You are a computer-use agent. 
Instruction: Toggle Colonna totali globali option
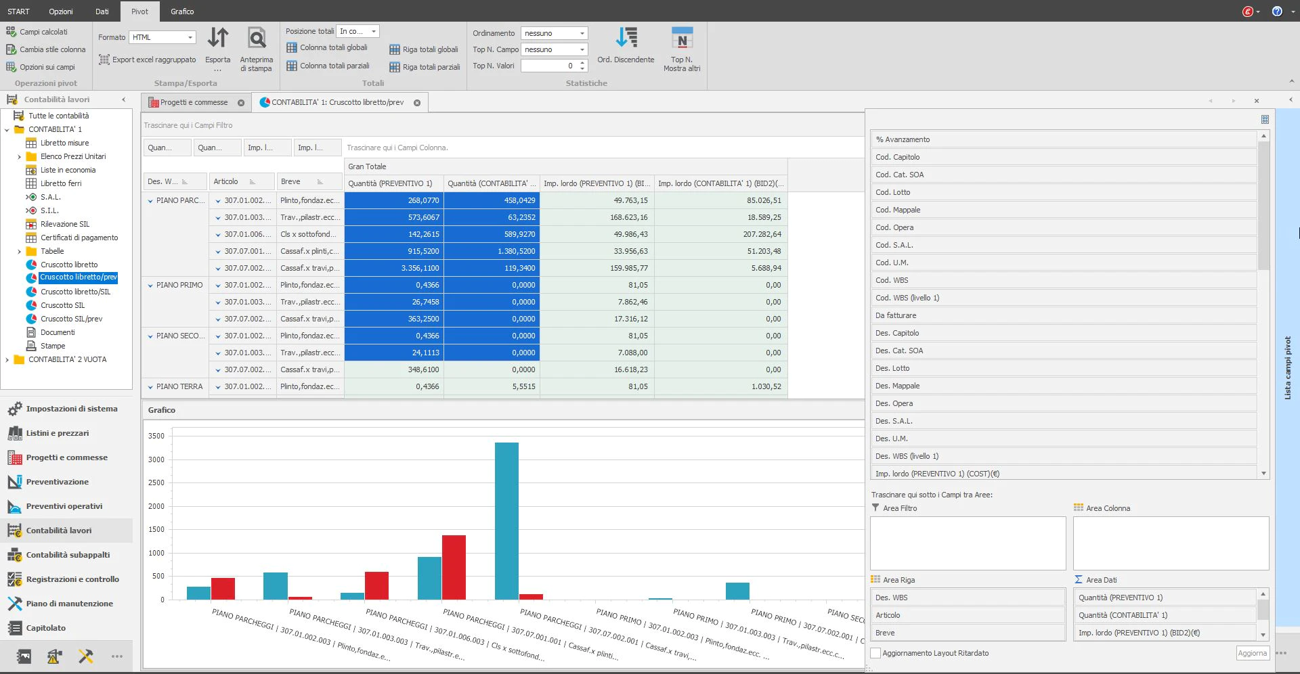pyautogui.click(x=327, y=47)
